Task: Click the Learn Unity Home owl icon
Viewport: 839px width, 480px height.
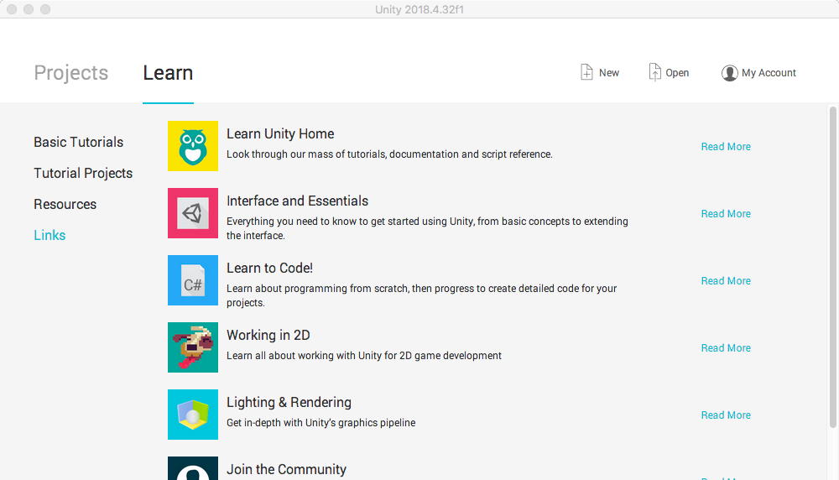Action: [x=193, y=146]
